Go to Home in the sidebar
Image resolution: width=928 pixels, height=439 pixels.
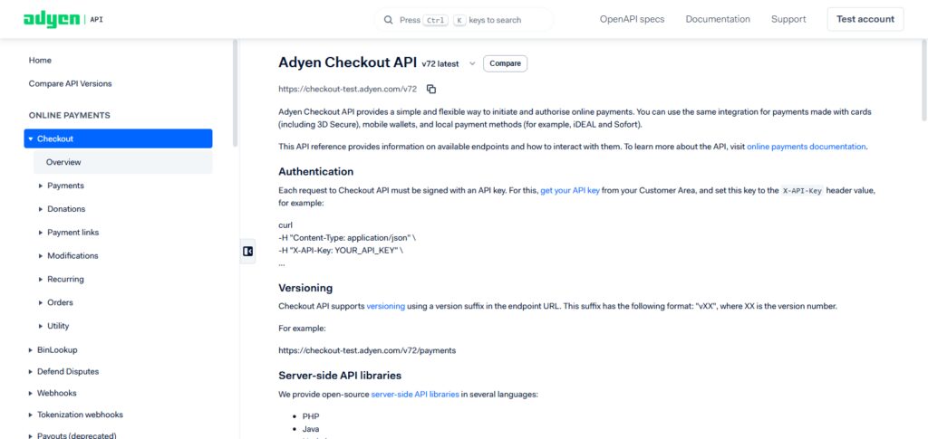(40, 61)
